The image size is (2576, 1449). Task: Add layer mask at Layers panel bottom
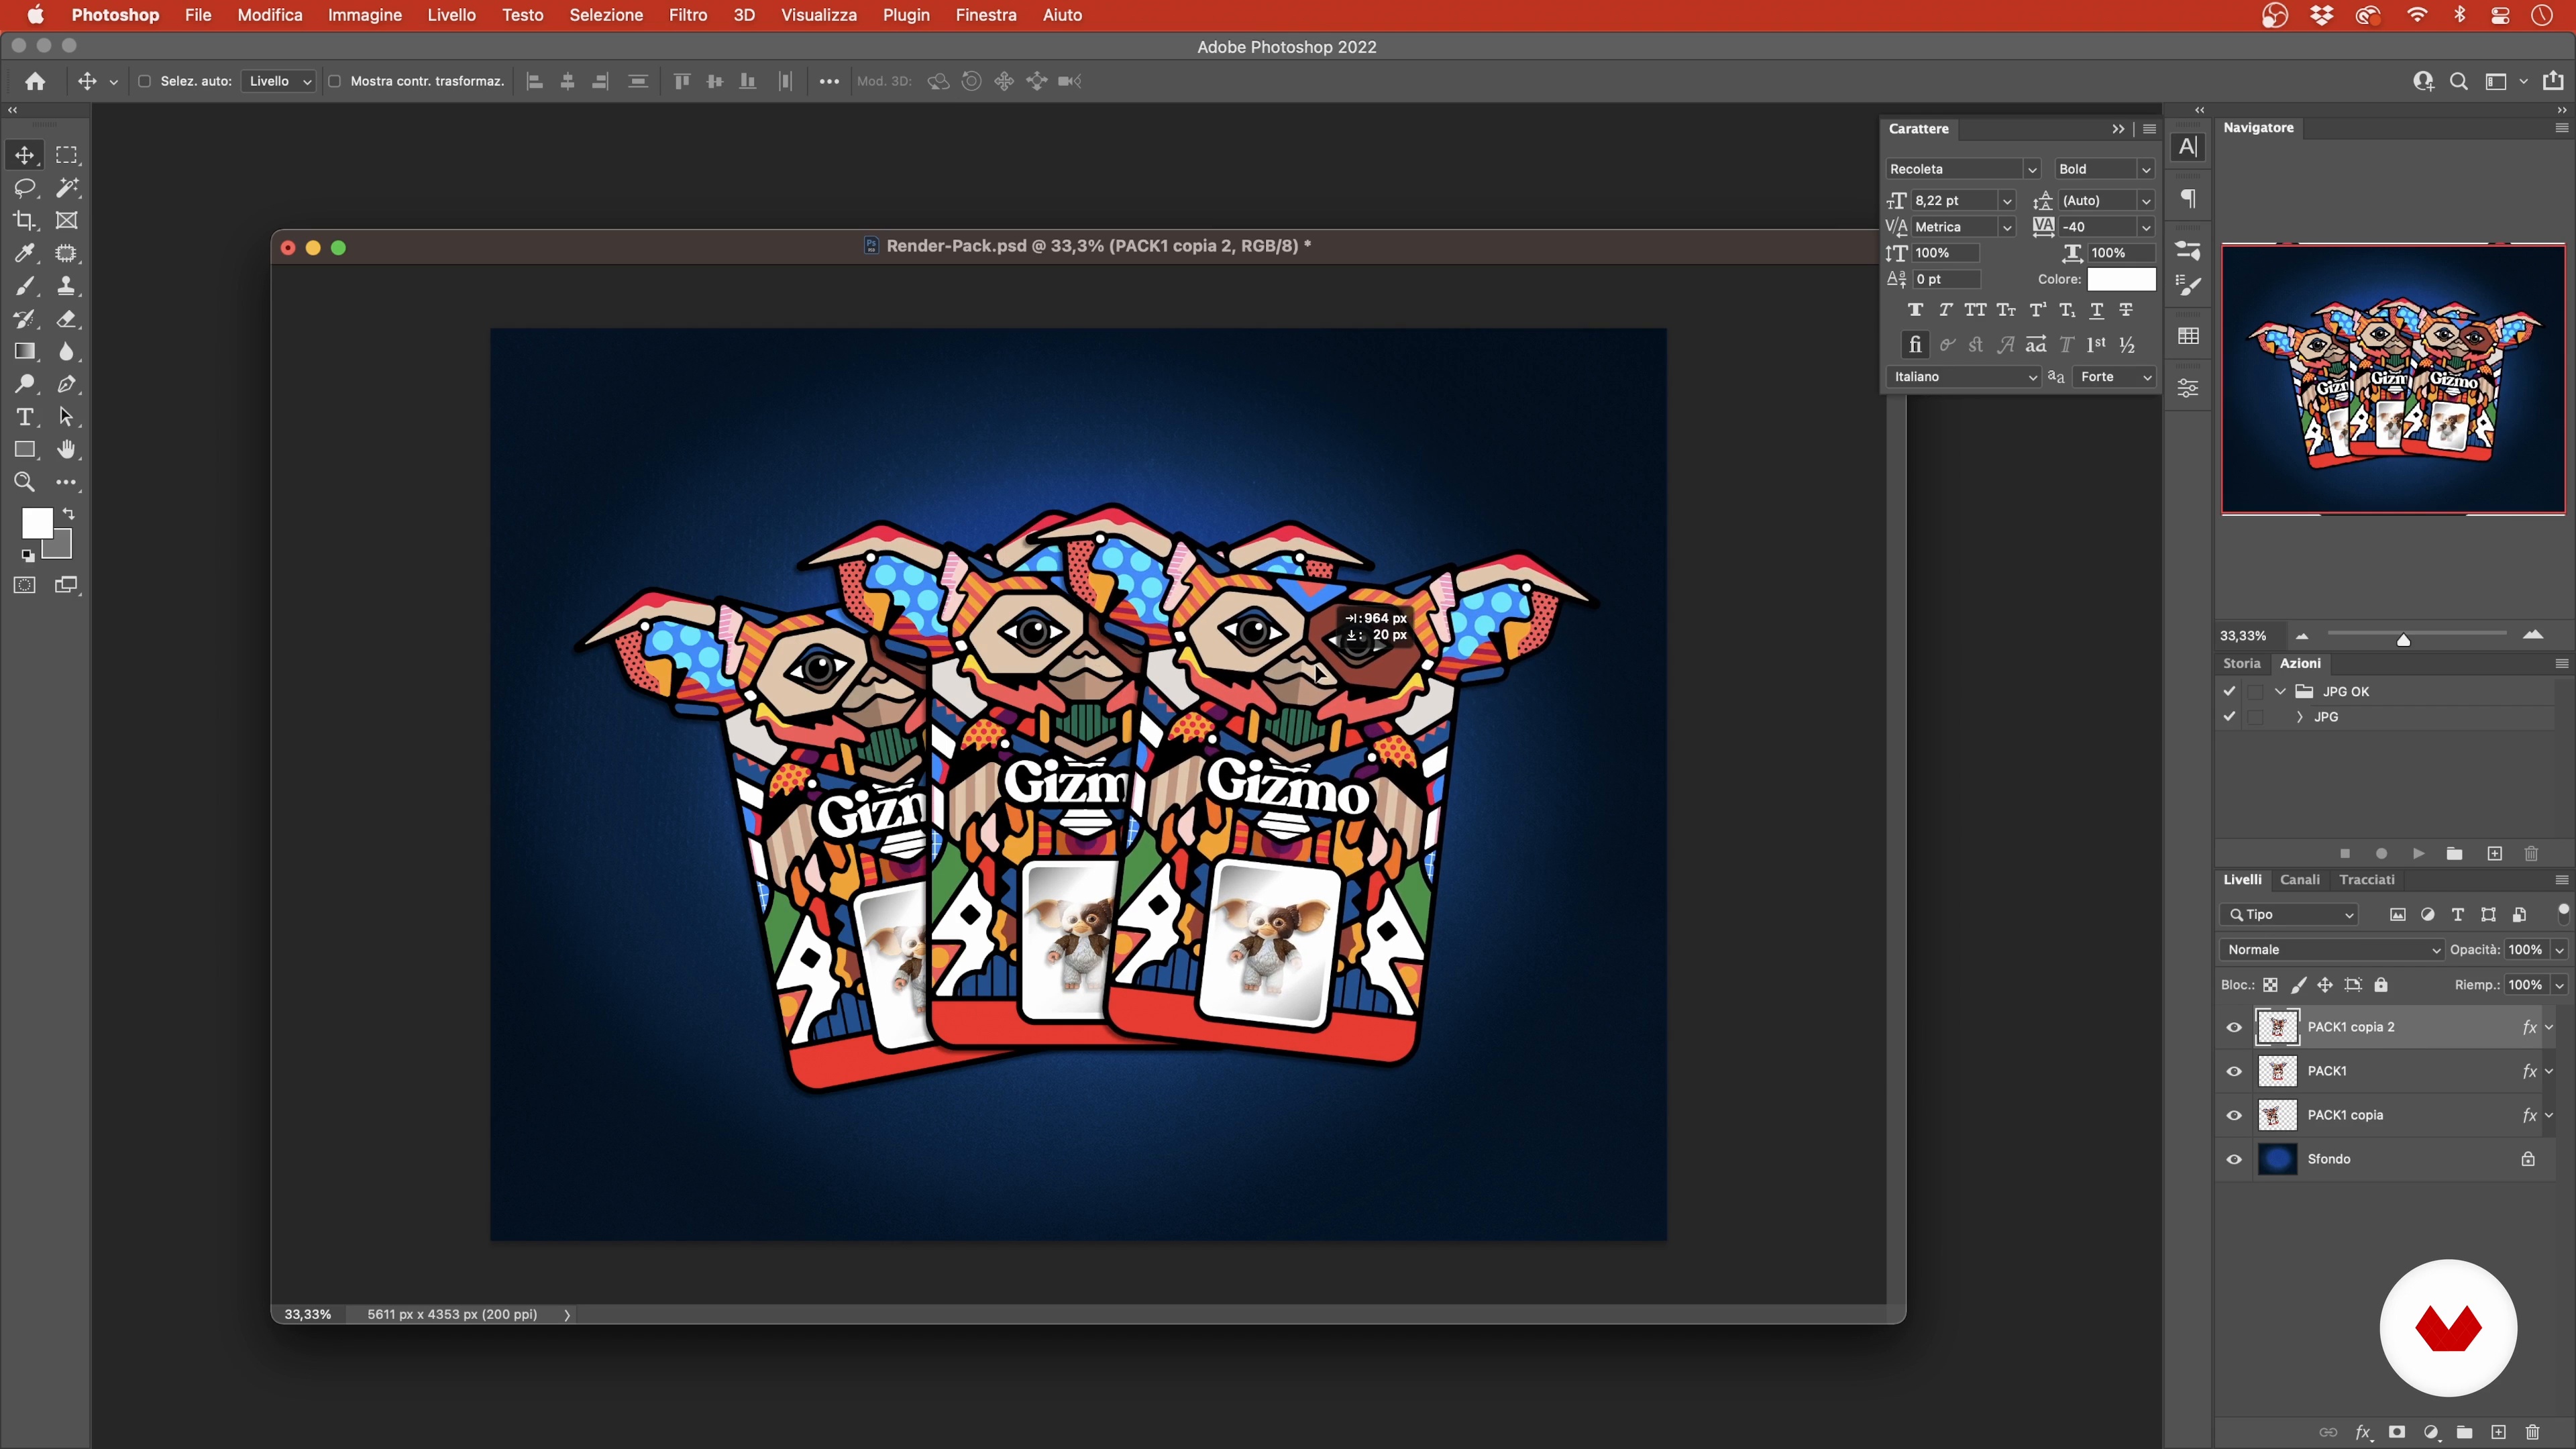[2397, 1432]
